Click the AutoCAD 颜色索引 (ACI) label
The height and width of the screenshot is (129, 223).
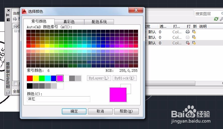[x=49, y=27]
